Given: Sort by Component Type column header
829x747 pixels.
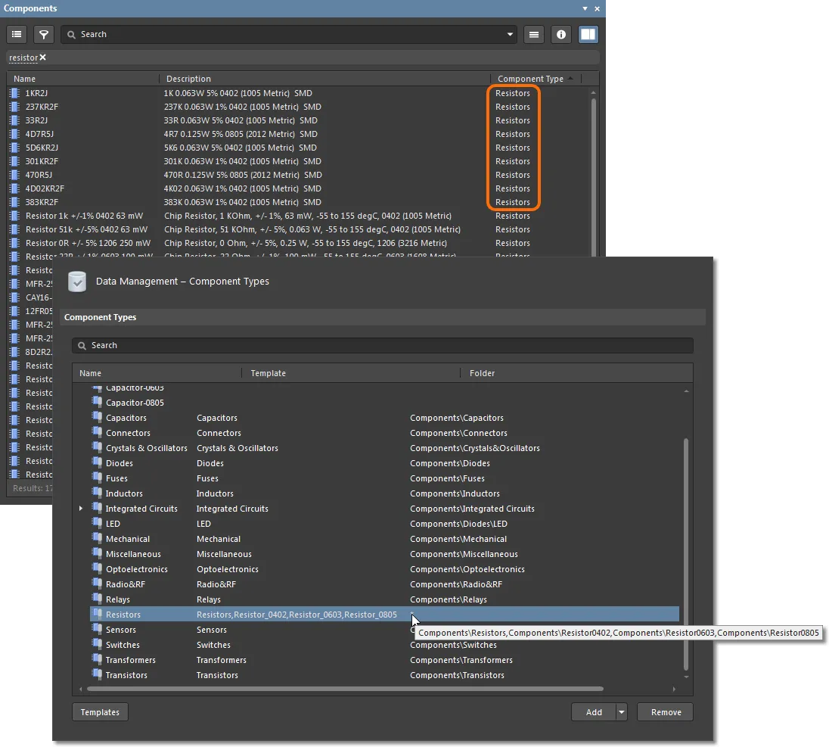Looking at the screenshot, I should (530, 79).
